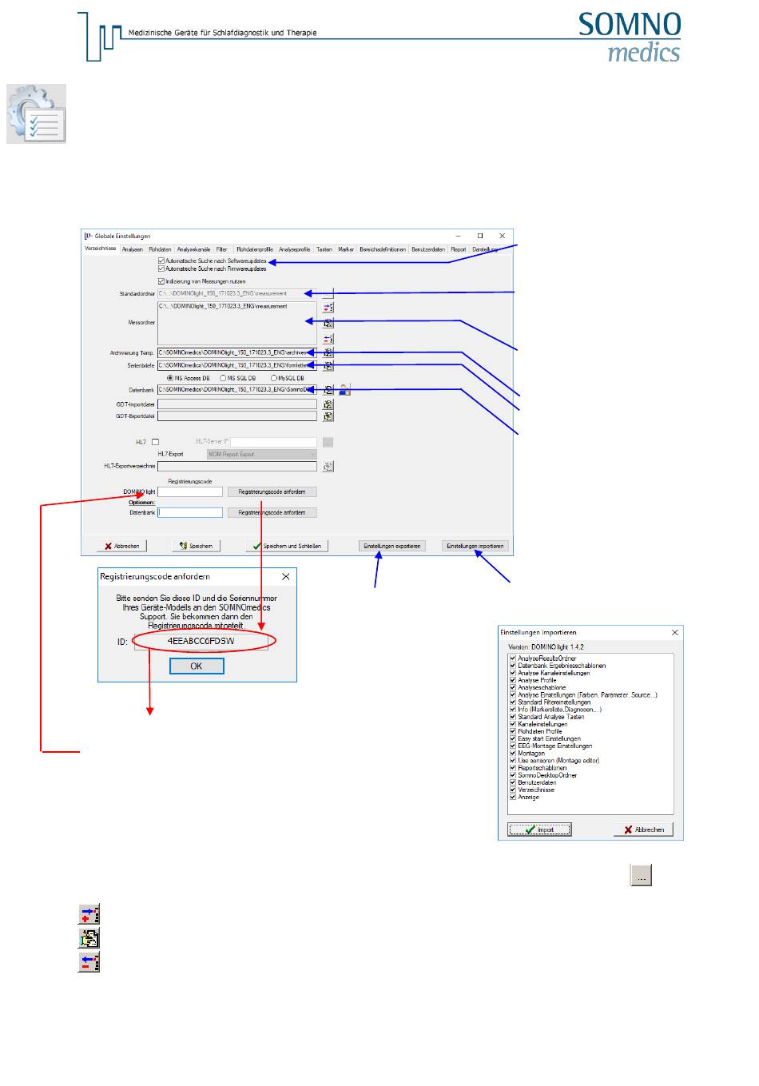The width and height of the screenshot is (759, 1086).
Task: Toggle Indizierung von Messungen nutzen
Action: (x=161, y=281)
